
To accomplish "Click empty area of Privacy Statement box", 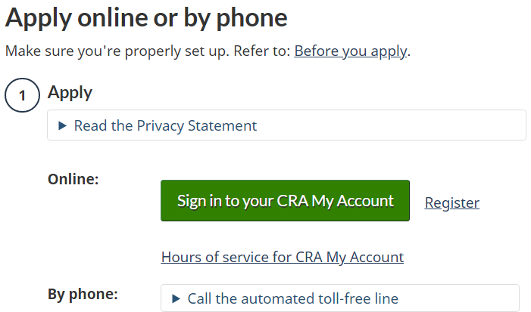I will pos(389,125).
